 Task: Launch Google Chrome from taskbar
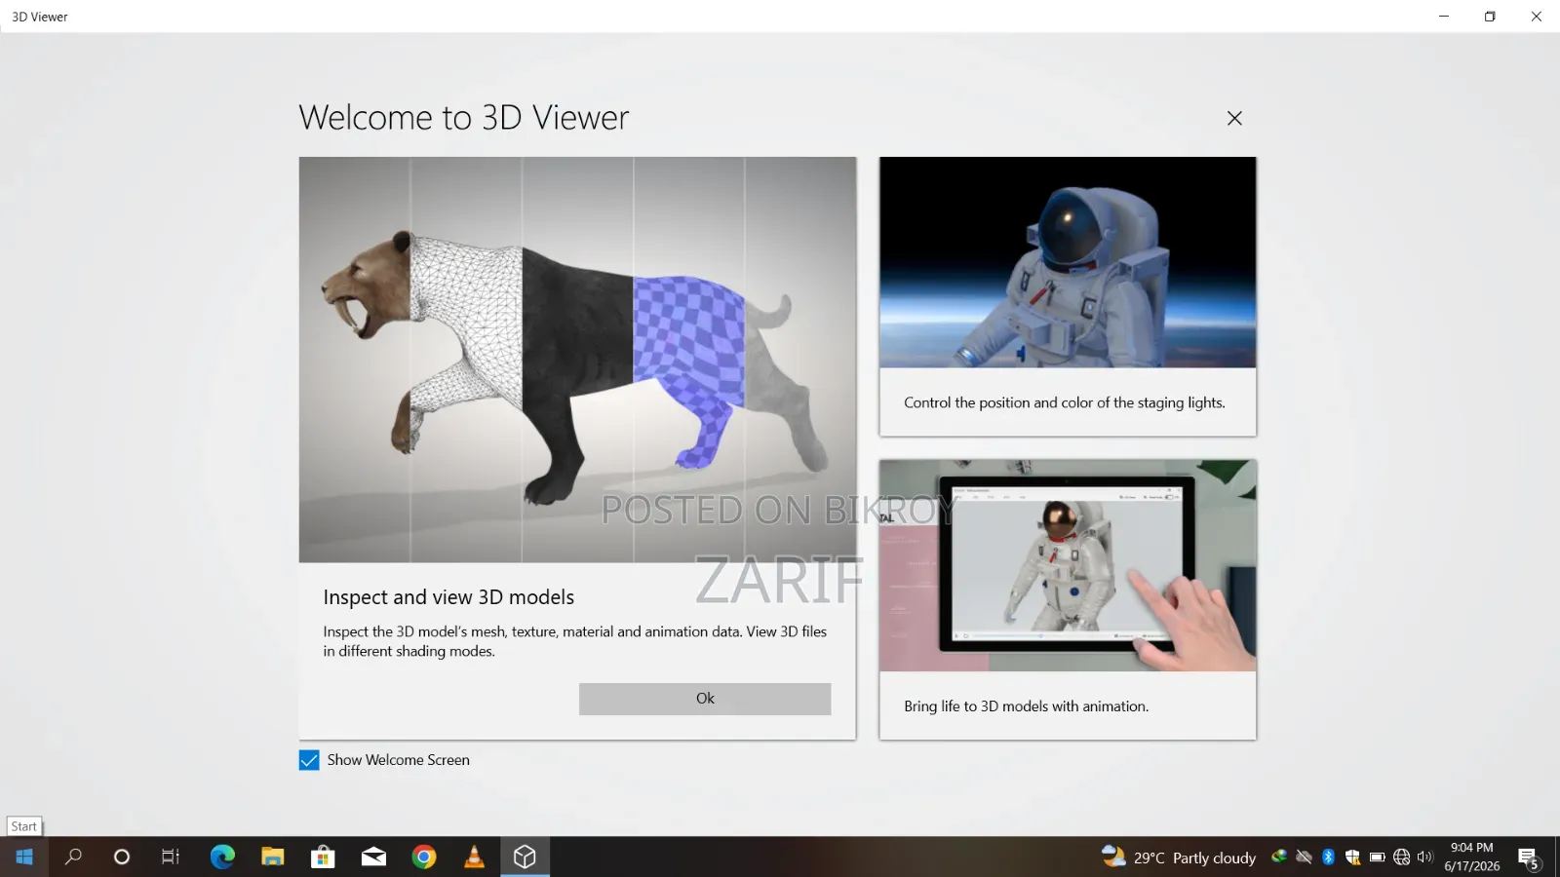(424, 858)
